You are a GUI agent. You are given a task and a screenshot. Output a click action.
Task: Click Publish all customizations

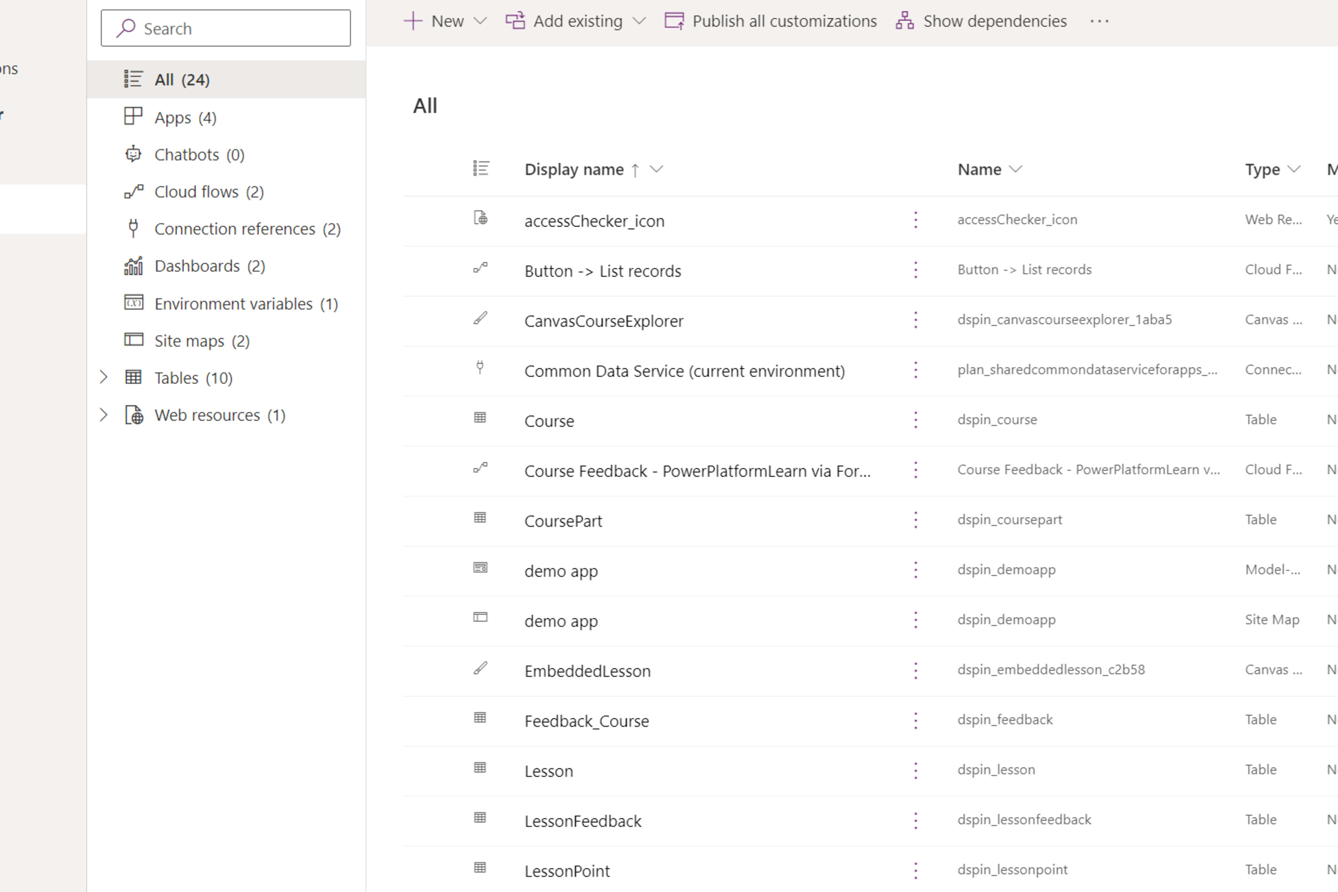pos(771,21)
